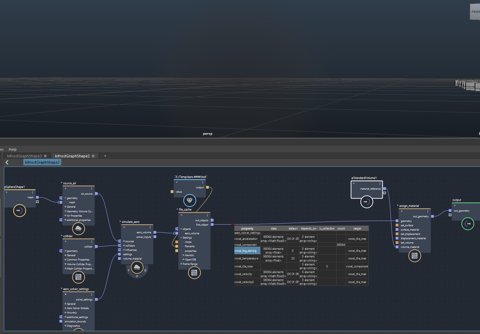480x334 pixels.
Task: Select the voxel_fog_density row in the property table
Action: coord(247,250)
